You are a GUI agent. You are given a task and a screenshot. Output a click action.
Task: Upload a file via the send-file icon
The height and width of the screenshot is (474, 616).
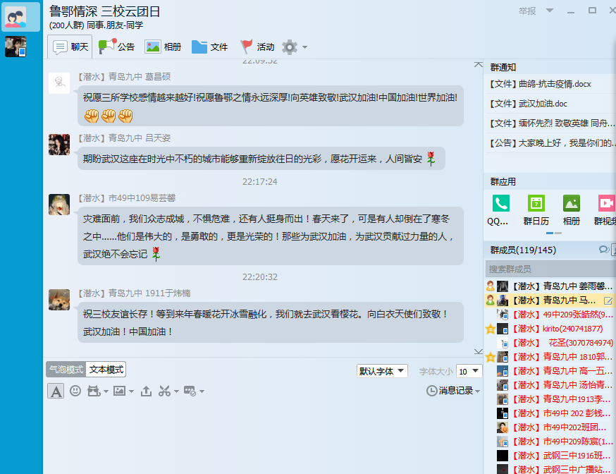coord(146,391)
